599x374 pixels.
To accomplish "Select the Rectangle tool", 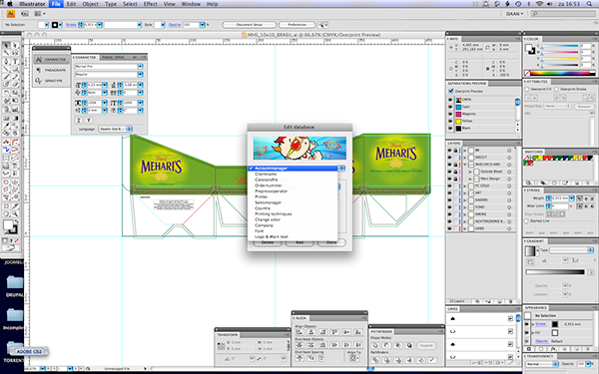I will pyautogui.click(x=15, y=69).
